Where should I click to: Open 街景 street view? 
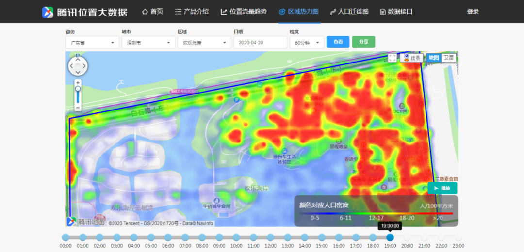coord(411,58)
